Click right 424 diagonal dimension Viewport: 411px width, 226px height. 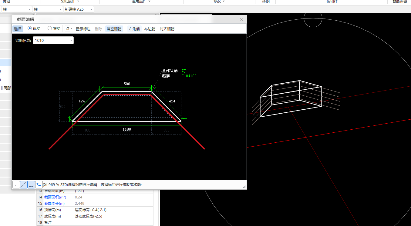tap(172, 101)
